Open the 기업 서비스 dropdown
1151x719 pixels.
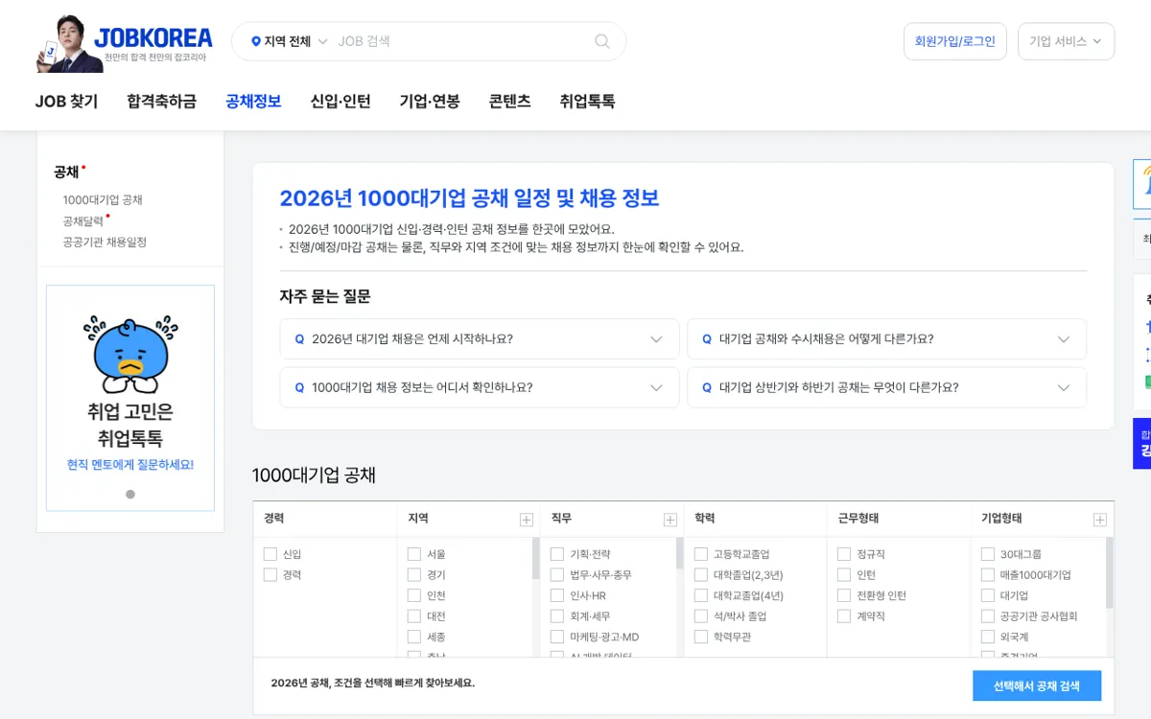[1066, 41]
